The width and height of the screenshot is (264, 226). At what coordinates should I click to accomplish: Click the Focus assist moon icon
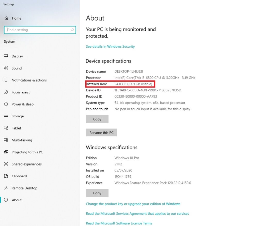click(6, 92)
